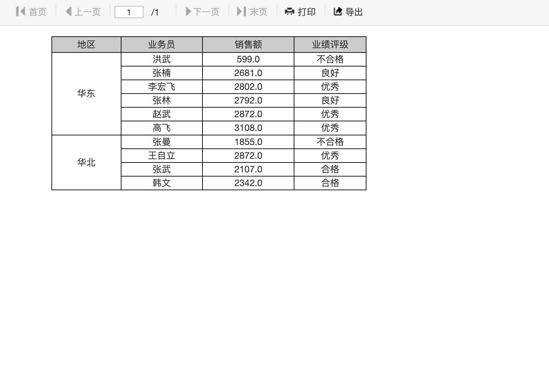Click the 下一页 next page label

(x=206, y=12)
